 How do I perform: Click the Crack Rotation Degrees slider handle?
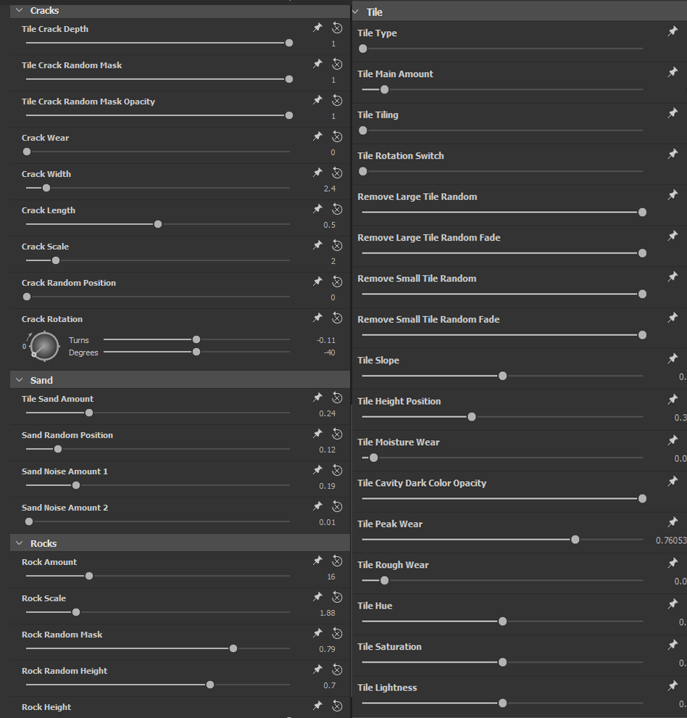(x=196, y=352)
